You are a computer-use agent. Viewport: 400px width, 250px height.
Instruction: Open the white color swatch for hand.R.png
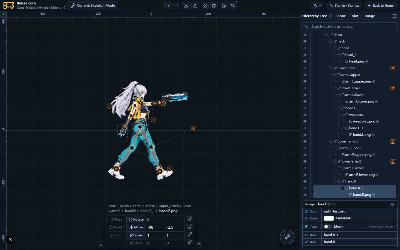coord(329,218)
